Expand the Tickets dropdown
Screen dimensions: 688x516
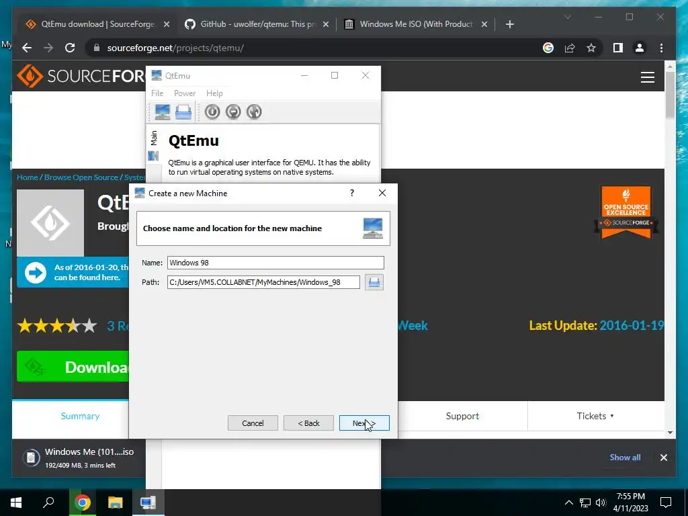tap(595, 416)
